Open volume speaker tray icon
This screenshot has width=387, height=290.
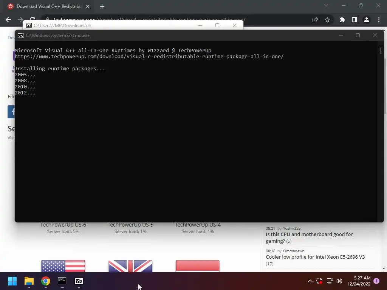339,281
